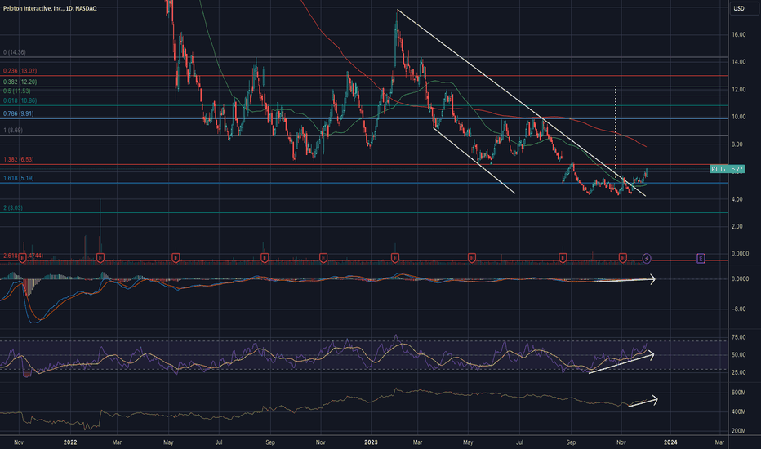The height and width of the screenshot is (449, 761).
Task: Click the 12.00 price scale value
Action: [x=739, y=89]
